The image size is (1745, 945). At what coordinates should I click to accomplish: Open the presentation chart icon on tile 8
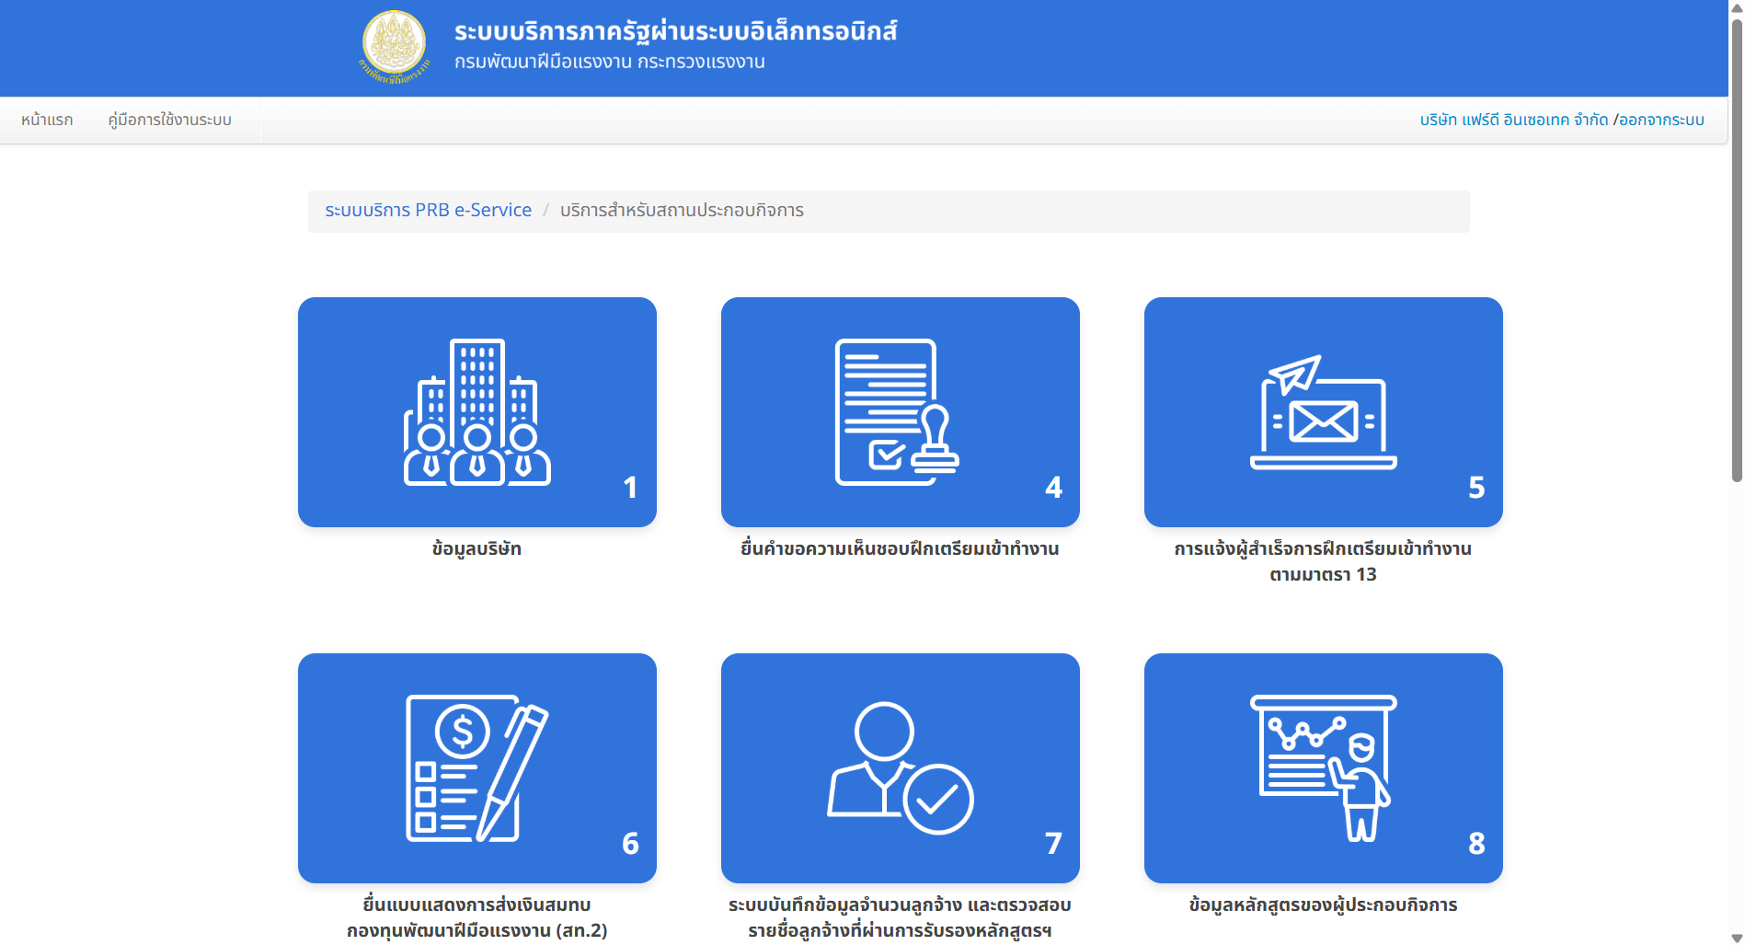point(1323,768)
